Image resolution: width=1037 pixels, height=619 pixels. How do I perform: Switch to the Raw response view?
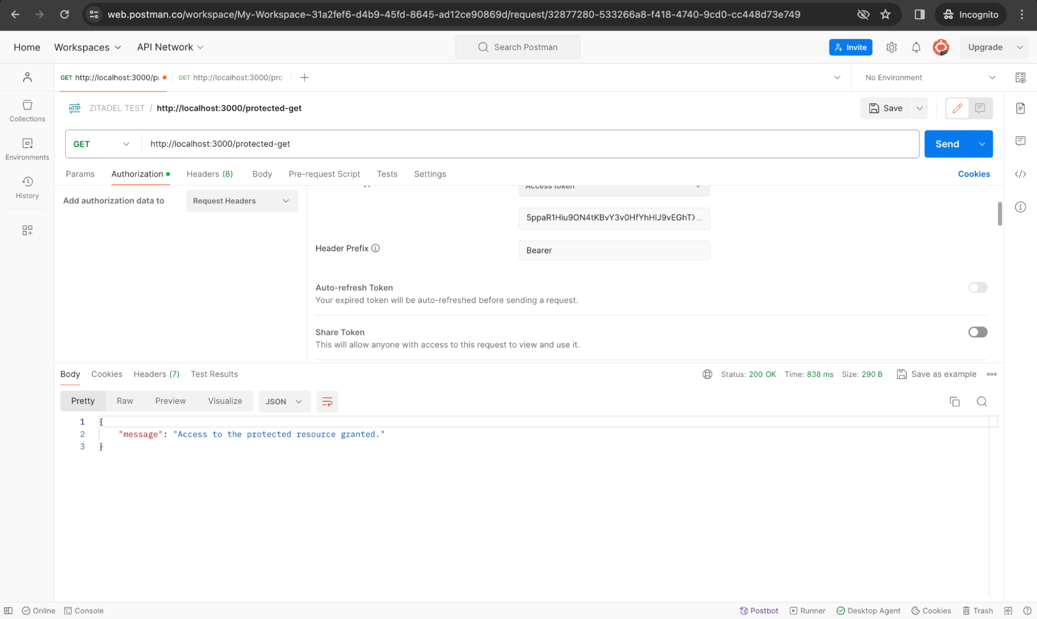point(125,401)
